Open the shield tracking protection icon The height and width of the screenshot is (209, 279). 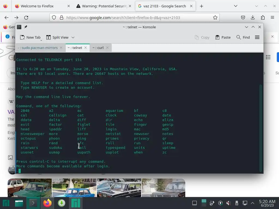click(54, 18)
